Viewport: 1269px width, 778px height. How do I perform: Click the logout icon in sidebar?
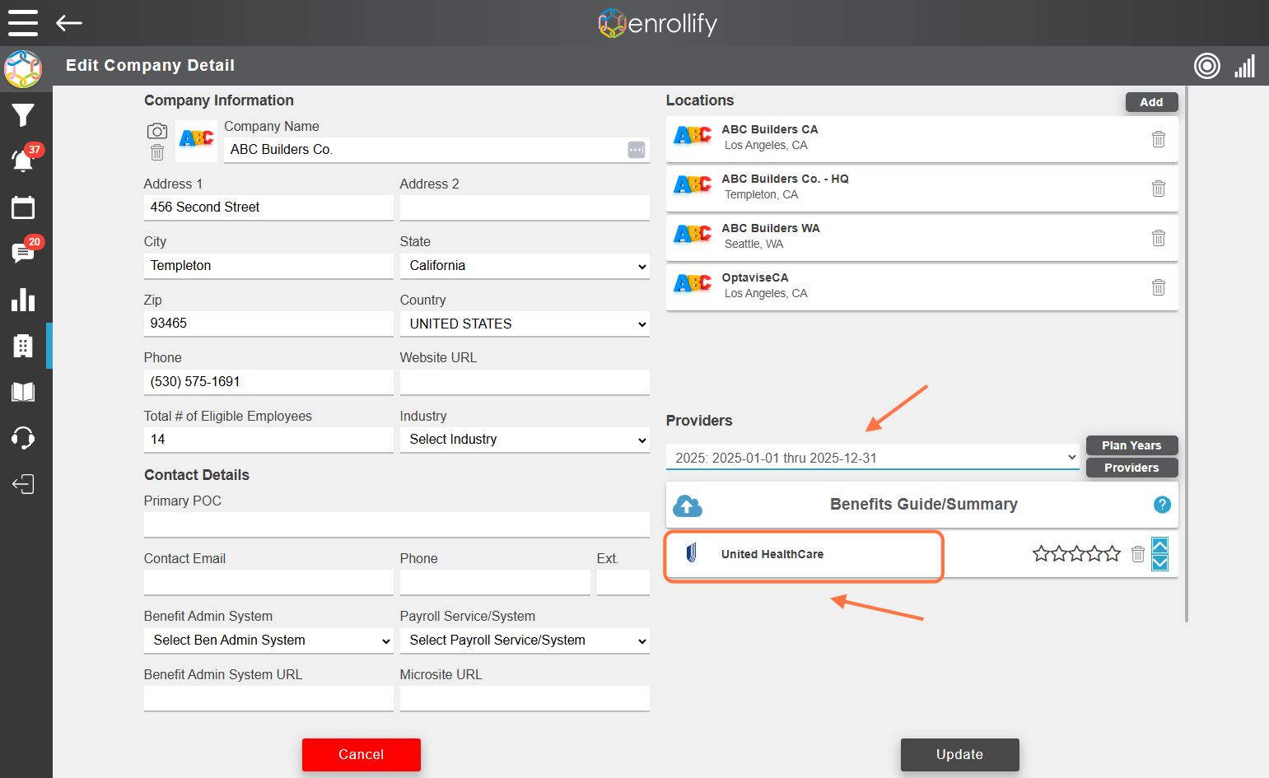pos(23,484)
